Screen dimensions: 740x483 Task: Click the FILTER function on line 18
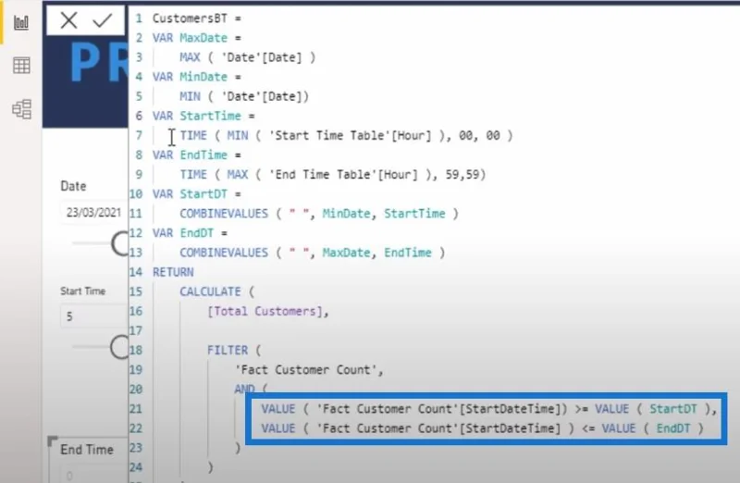(x=228, y=351)
